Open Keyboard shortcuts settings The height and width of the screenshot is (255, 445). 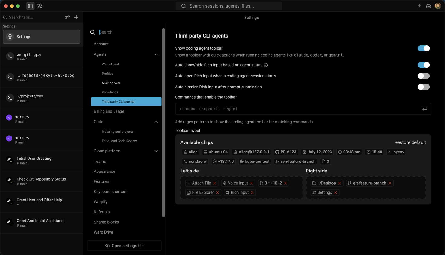[x=111, y=192]
